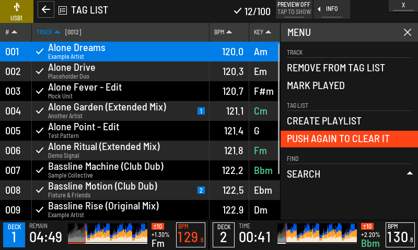
Task: Click Deck 1 BPM 129.6 box
Action: (191, 235)
